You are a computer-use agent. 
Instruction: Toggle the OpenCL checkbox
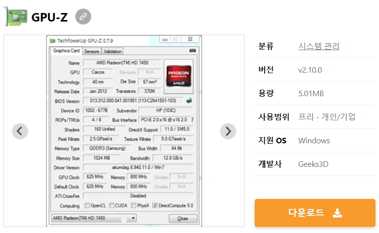point(87,205)
